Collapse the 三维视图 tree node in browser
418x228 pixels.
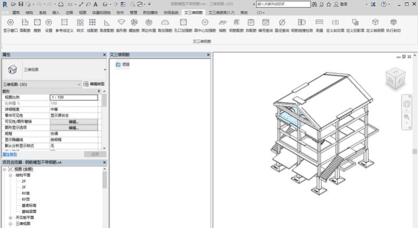(x=10, y=224)
